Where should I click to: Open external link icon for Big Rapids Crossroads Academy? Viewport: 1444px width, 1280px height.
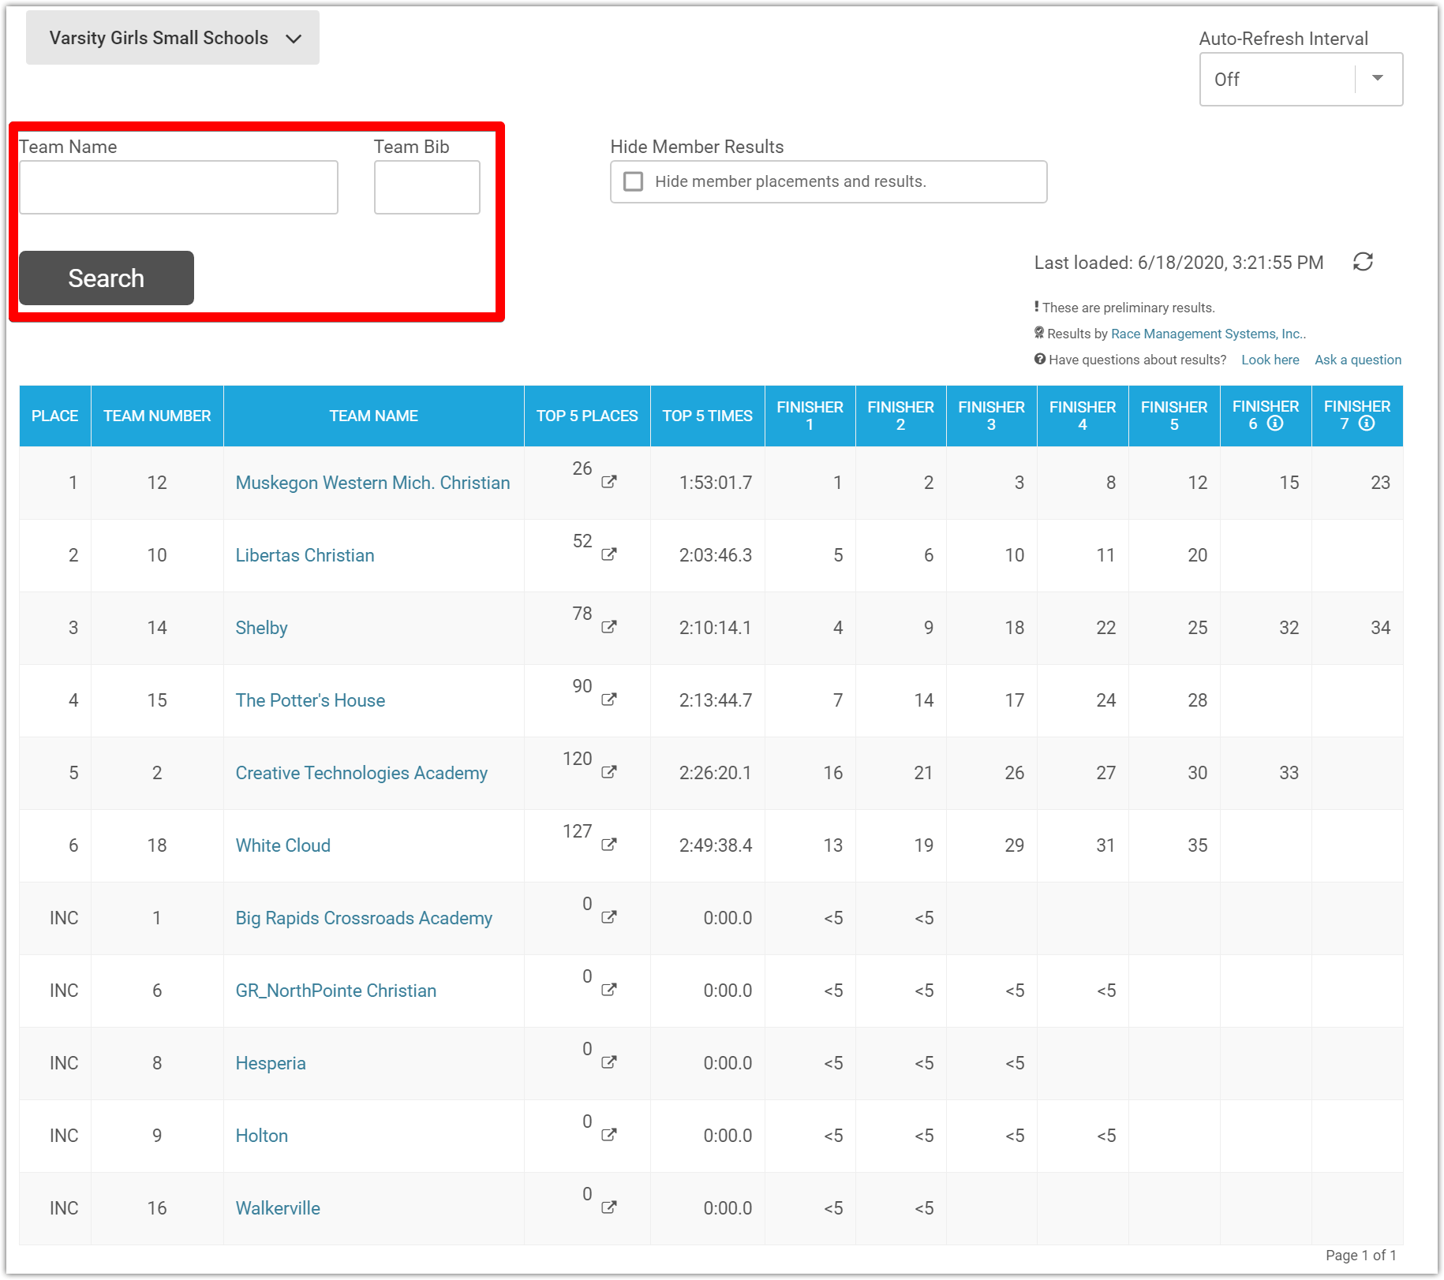(x=608, y=917)
